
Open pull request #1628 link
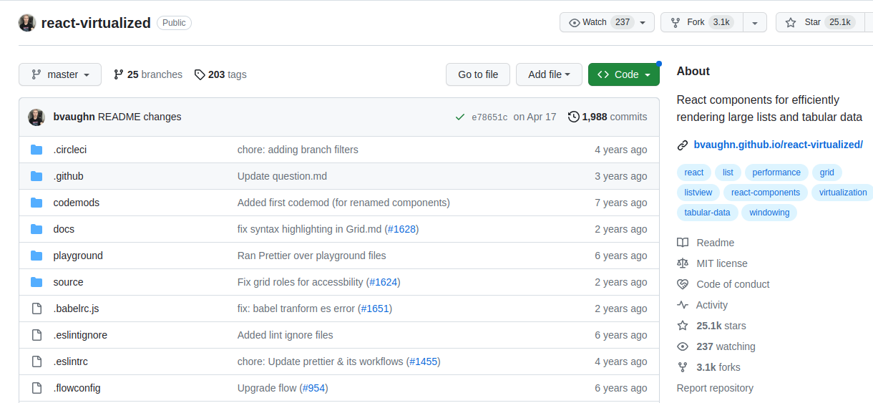401,229
